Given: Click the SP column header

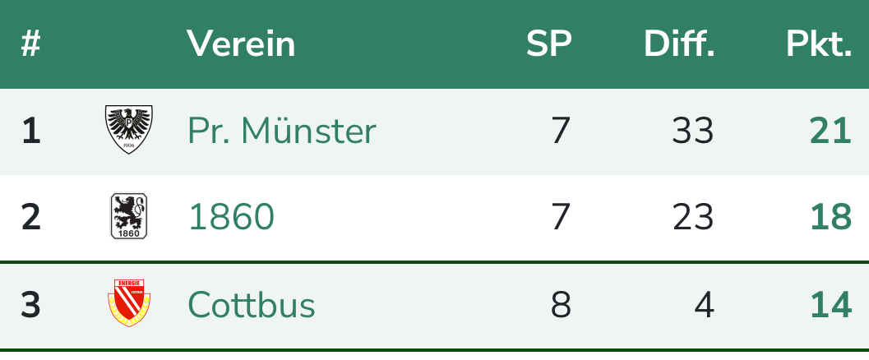Looking at the screenshot, I should pos(548,44).
